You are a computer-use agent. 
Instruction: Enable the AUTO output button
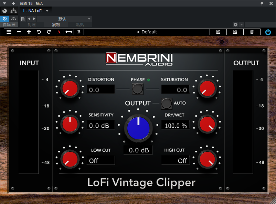pos(167,103)
